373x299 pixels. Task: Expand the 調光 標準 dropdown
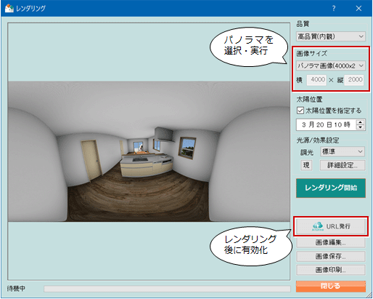[343, 151]
